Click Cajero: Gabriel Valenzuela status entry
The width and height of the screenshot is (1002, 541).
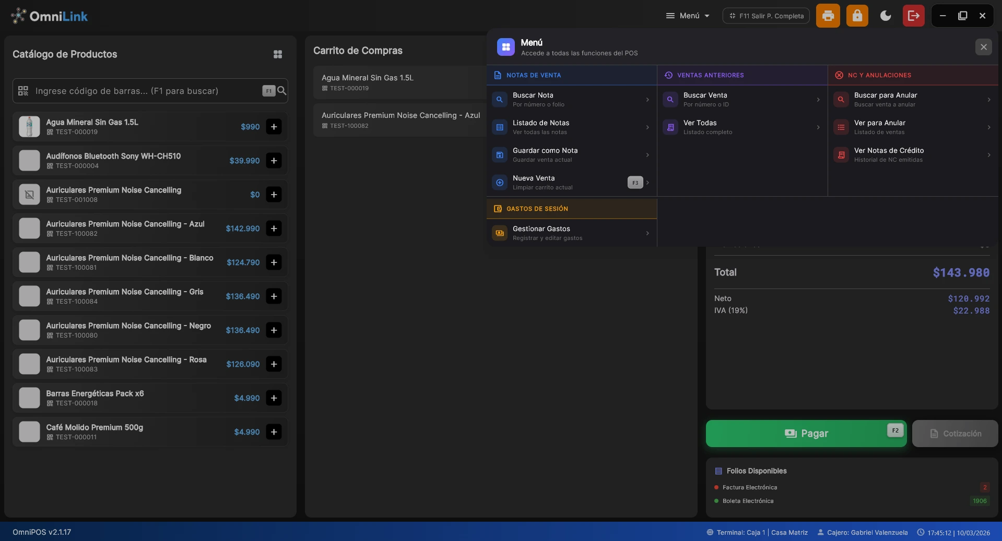862,533
